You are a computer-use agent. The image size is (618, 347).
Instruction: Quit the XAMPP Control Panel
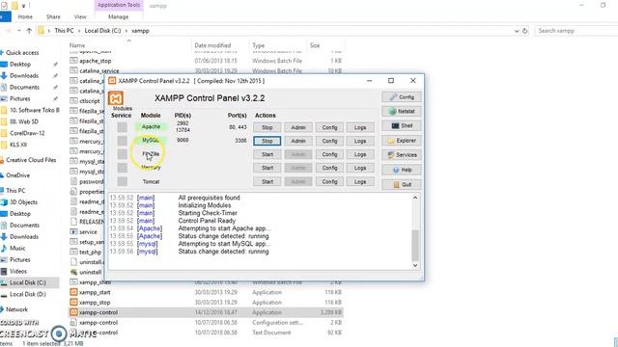[x=402, y=184]
